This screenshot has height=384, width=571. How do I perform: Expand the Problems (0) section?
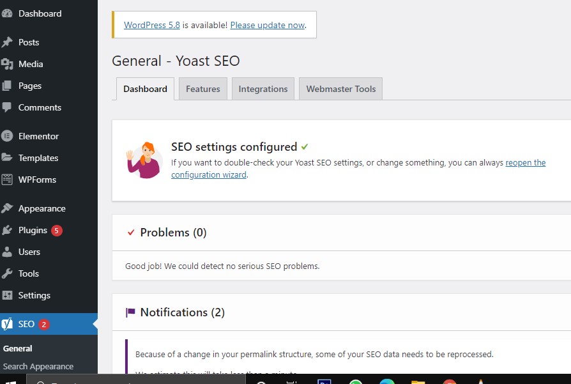tap(173, 233)
